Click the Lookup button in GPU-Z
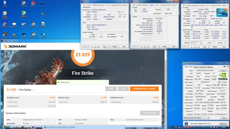230x129 pixels. click(223, 71)
